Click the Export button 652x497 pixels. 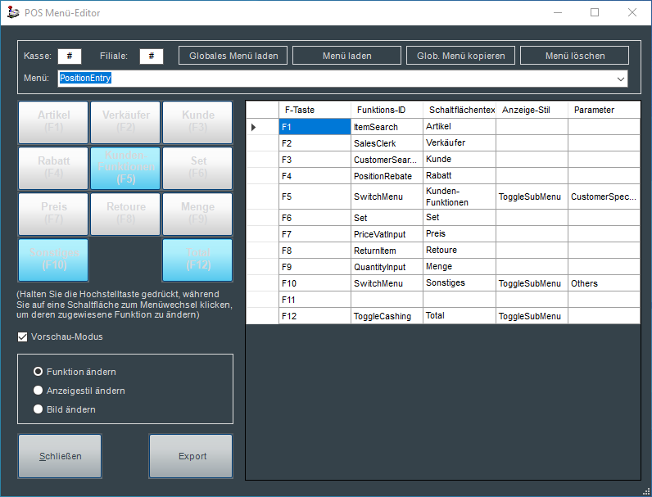(192, 456)
